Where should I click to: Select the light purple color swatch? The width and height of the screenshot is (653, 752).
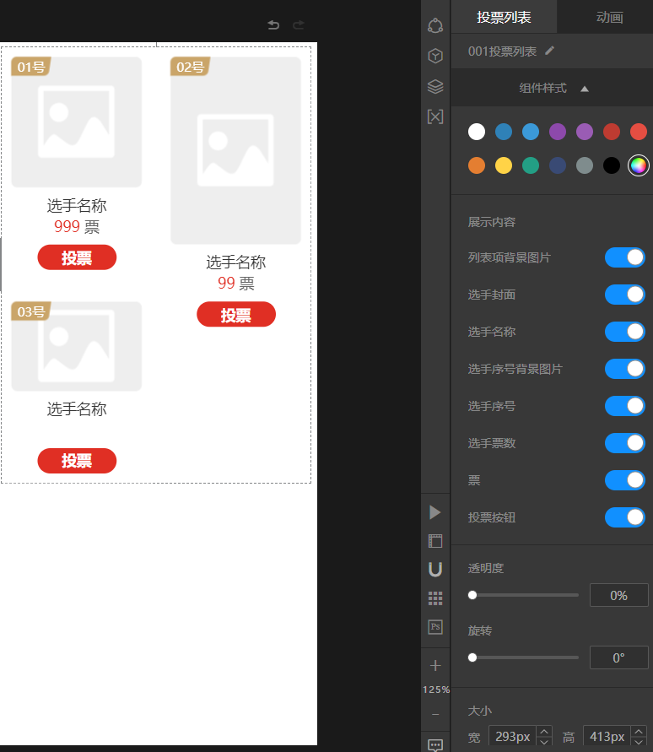point(585,132)
